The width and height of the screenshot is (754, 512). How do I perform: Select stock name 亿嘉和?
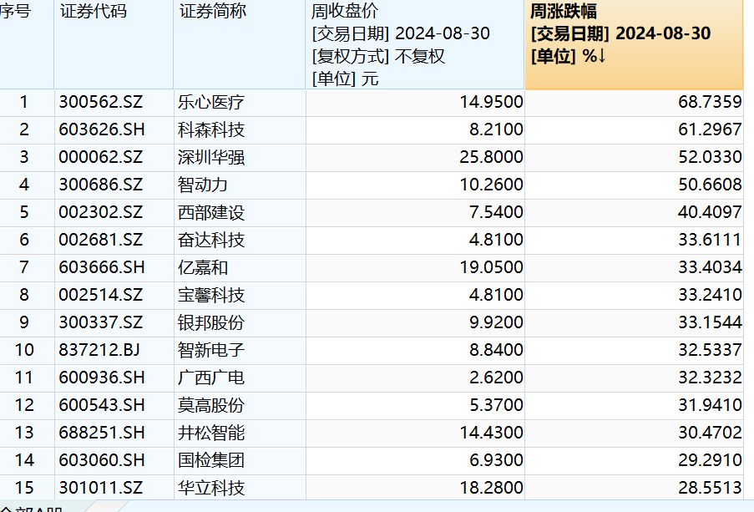tap(202, 267)
